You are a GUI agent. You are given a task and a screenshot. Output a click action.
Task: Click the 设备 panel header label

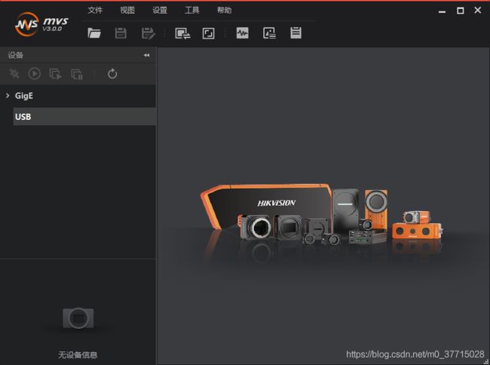[16, 55]
